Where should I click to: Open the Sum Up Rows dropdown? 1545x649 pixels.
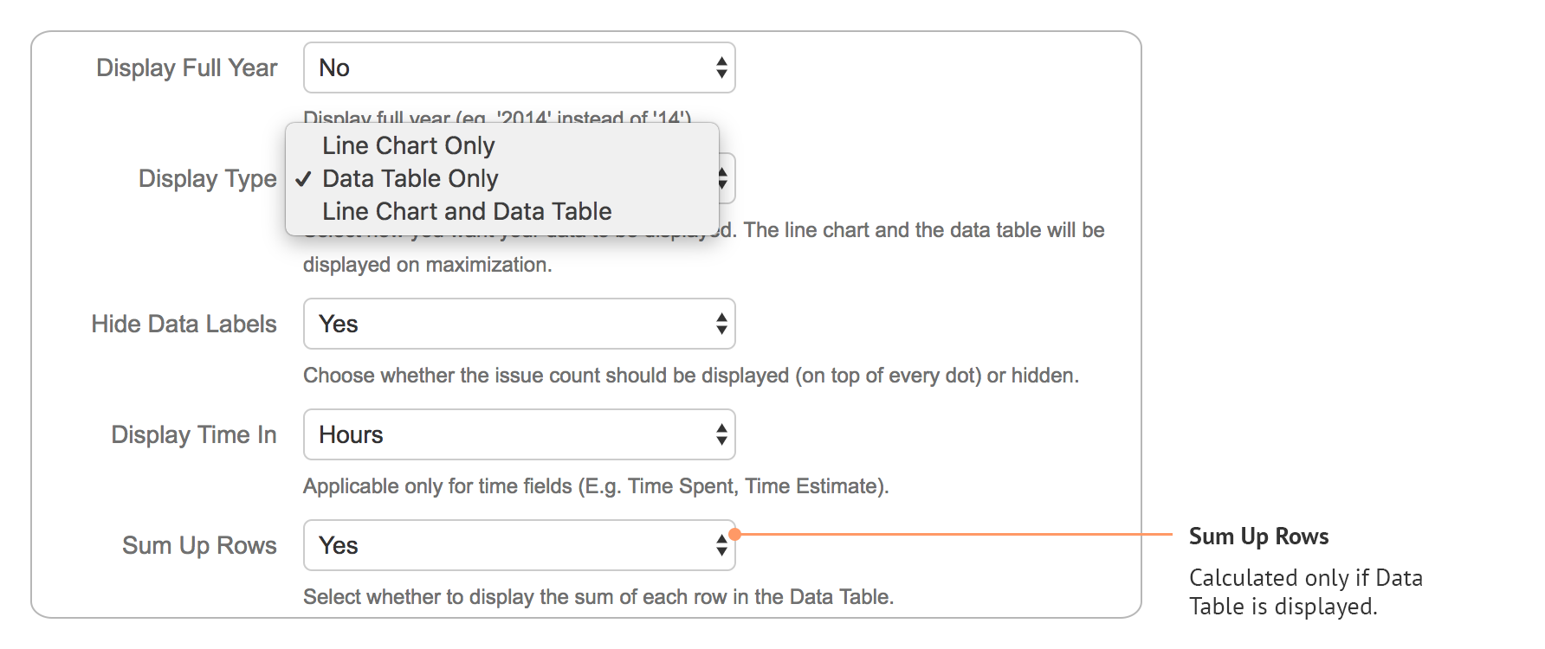(518, 545)
